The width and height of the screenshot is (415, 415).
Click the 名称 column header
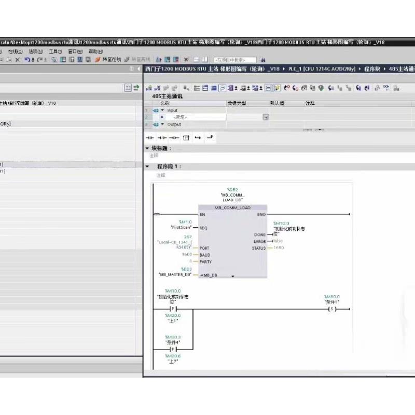[x=164, y=103]
